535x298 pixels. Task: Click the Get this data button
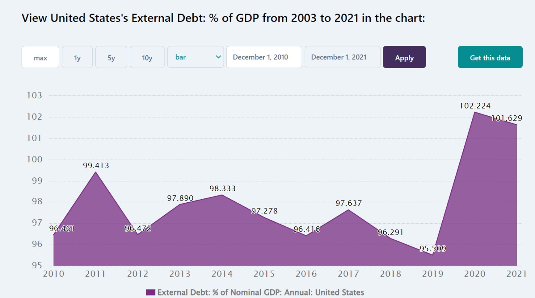click(x=490, y=57)
